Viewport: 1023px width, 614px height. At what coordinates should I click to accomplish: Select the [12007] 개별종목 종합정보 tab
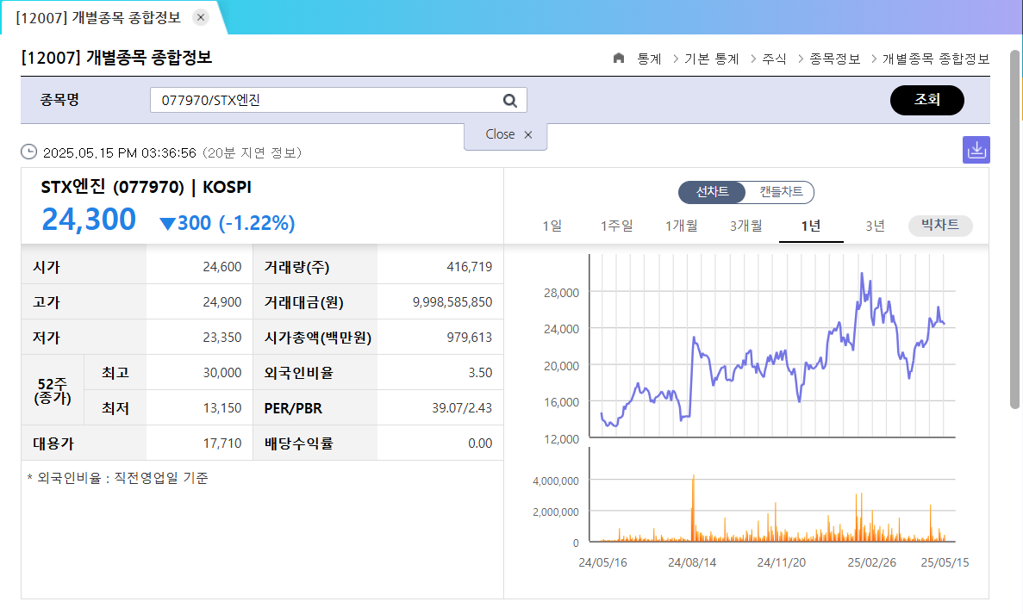tap(98, 17)
